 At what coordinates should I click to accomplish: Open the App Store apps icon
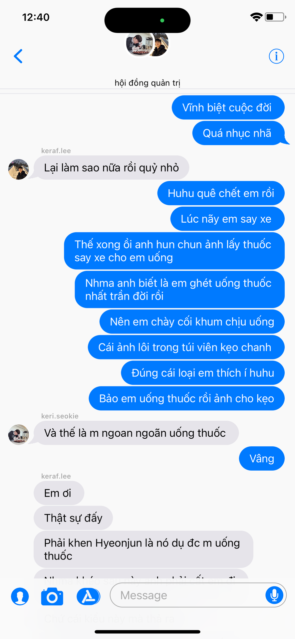click(88, 596)
